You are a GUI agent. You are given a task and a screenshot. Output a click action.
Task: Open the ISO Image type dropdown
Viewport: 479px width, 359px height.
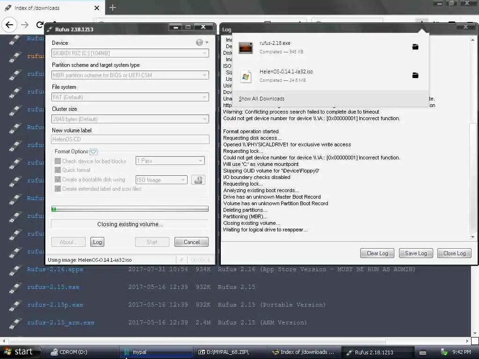pos(161,180)
